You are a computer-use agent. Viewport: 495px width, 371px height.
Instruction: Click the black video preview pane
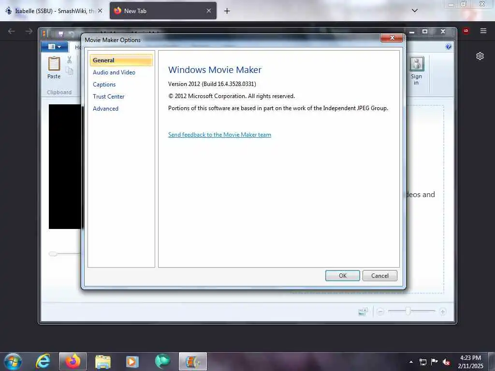point(65,167)
